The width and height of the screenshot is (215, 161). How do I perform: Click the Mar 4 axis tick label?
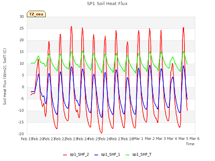172,139
